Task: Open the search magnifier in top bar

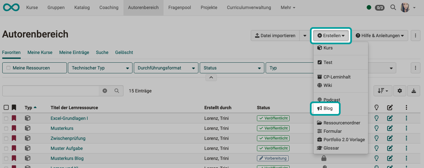Action: [x=393, y=7]
